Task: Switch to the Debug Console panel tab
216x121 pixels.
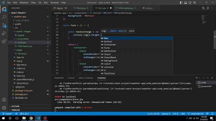Action: (x=86, y=78)
